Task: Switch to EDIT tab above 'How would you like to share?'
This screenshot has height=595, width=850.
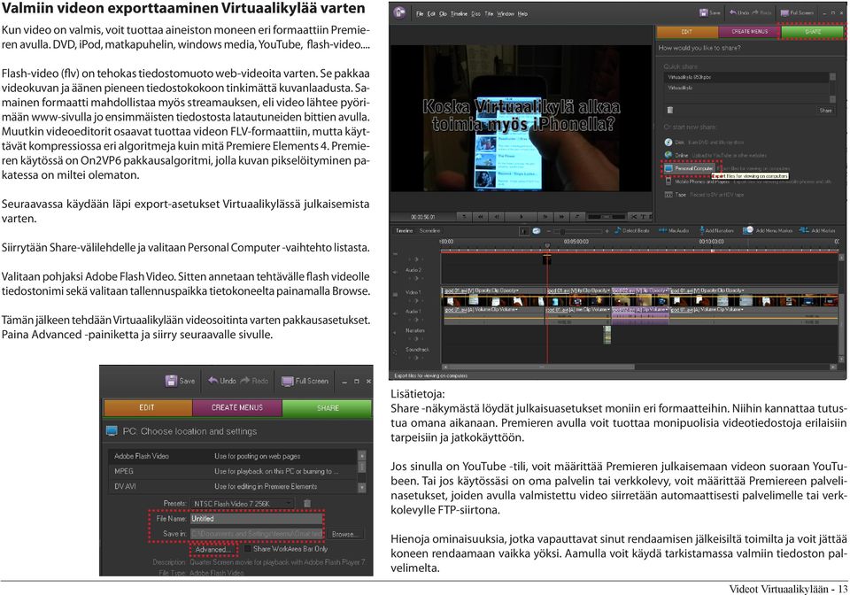Action: [687, 31]
